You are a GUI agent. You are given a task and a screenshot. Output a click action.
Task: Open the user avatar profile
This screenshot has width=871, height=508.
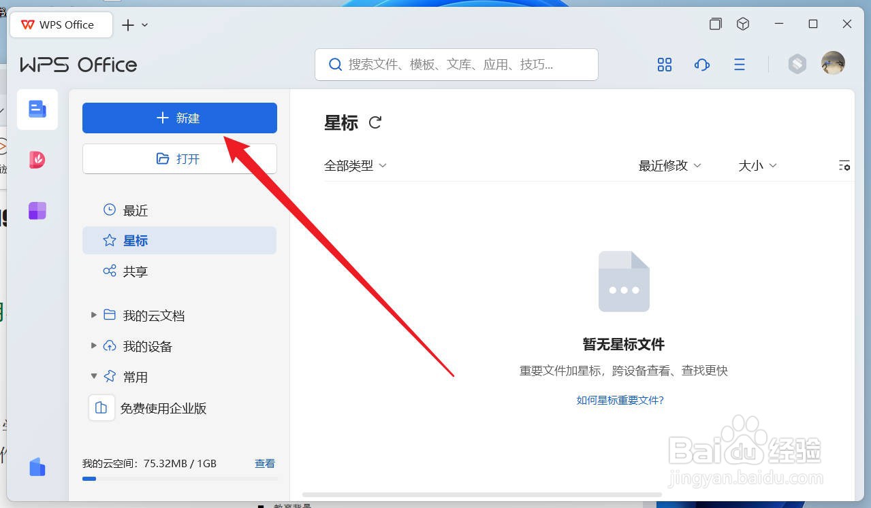tap(833, 63)
